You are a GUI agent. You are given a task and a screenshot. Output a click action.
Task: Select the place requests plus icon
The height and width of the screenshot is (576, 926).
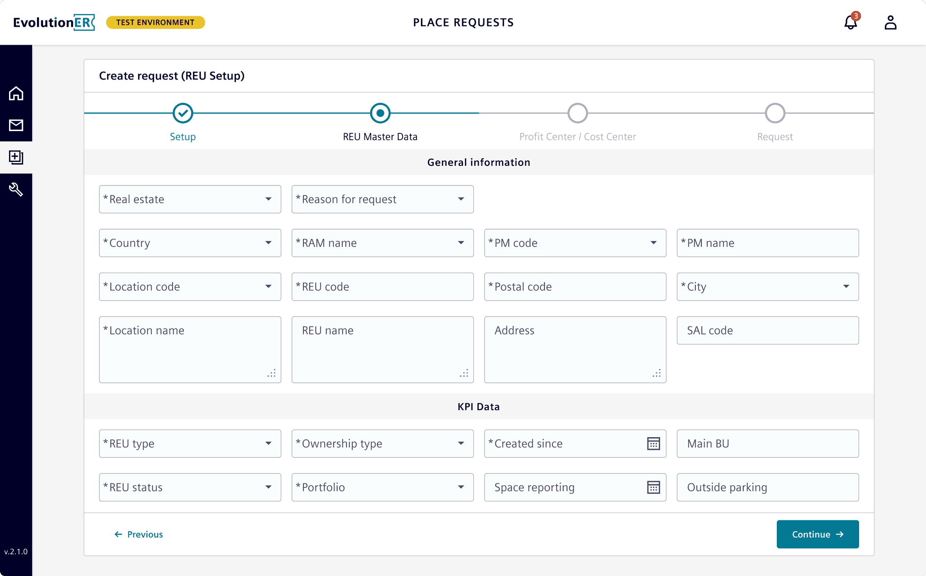16,157
